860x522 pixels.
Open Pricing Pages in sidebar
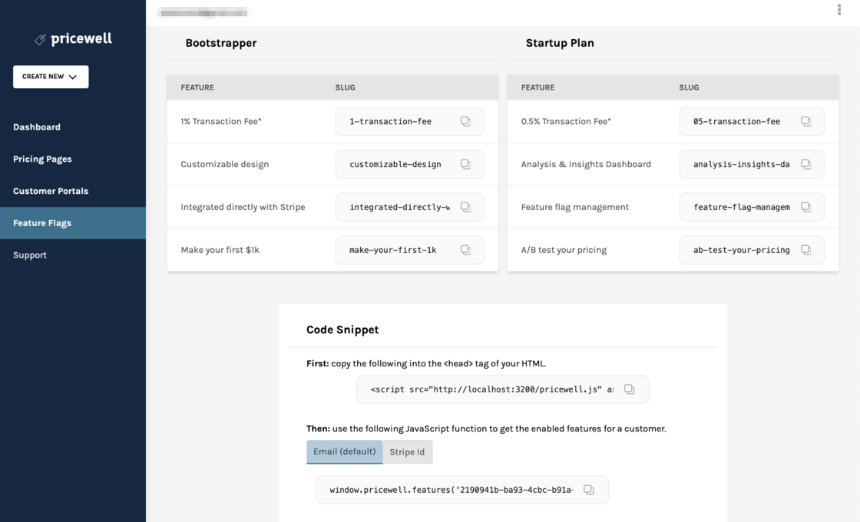[x=42, y=159]
